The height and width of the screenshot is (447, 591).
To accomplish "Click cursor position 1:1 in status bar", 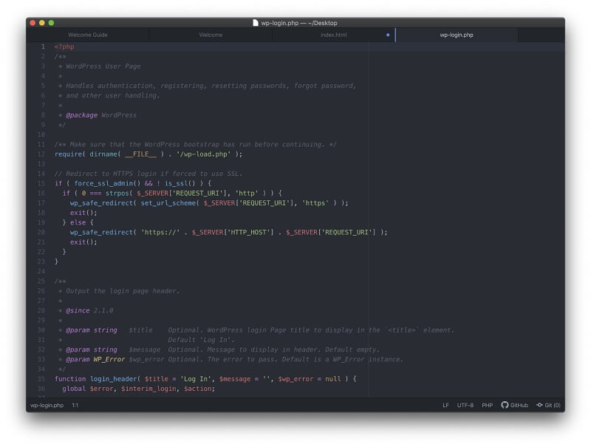I will click(75, 405).
